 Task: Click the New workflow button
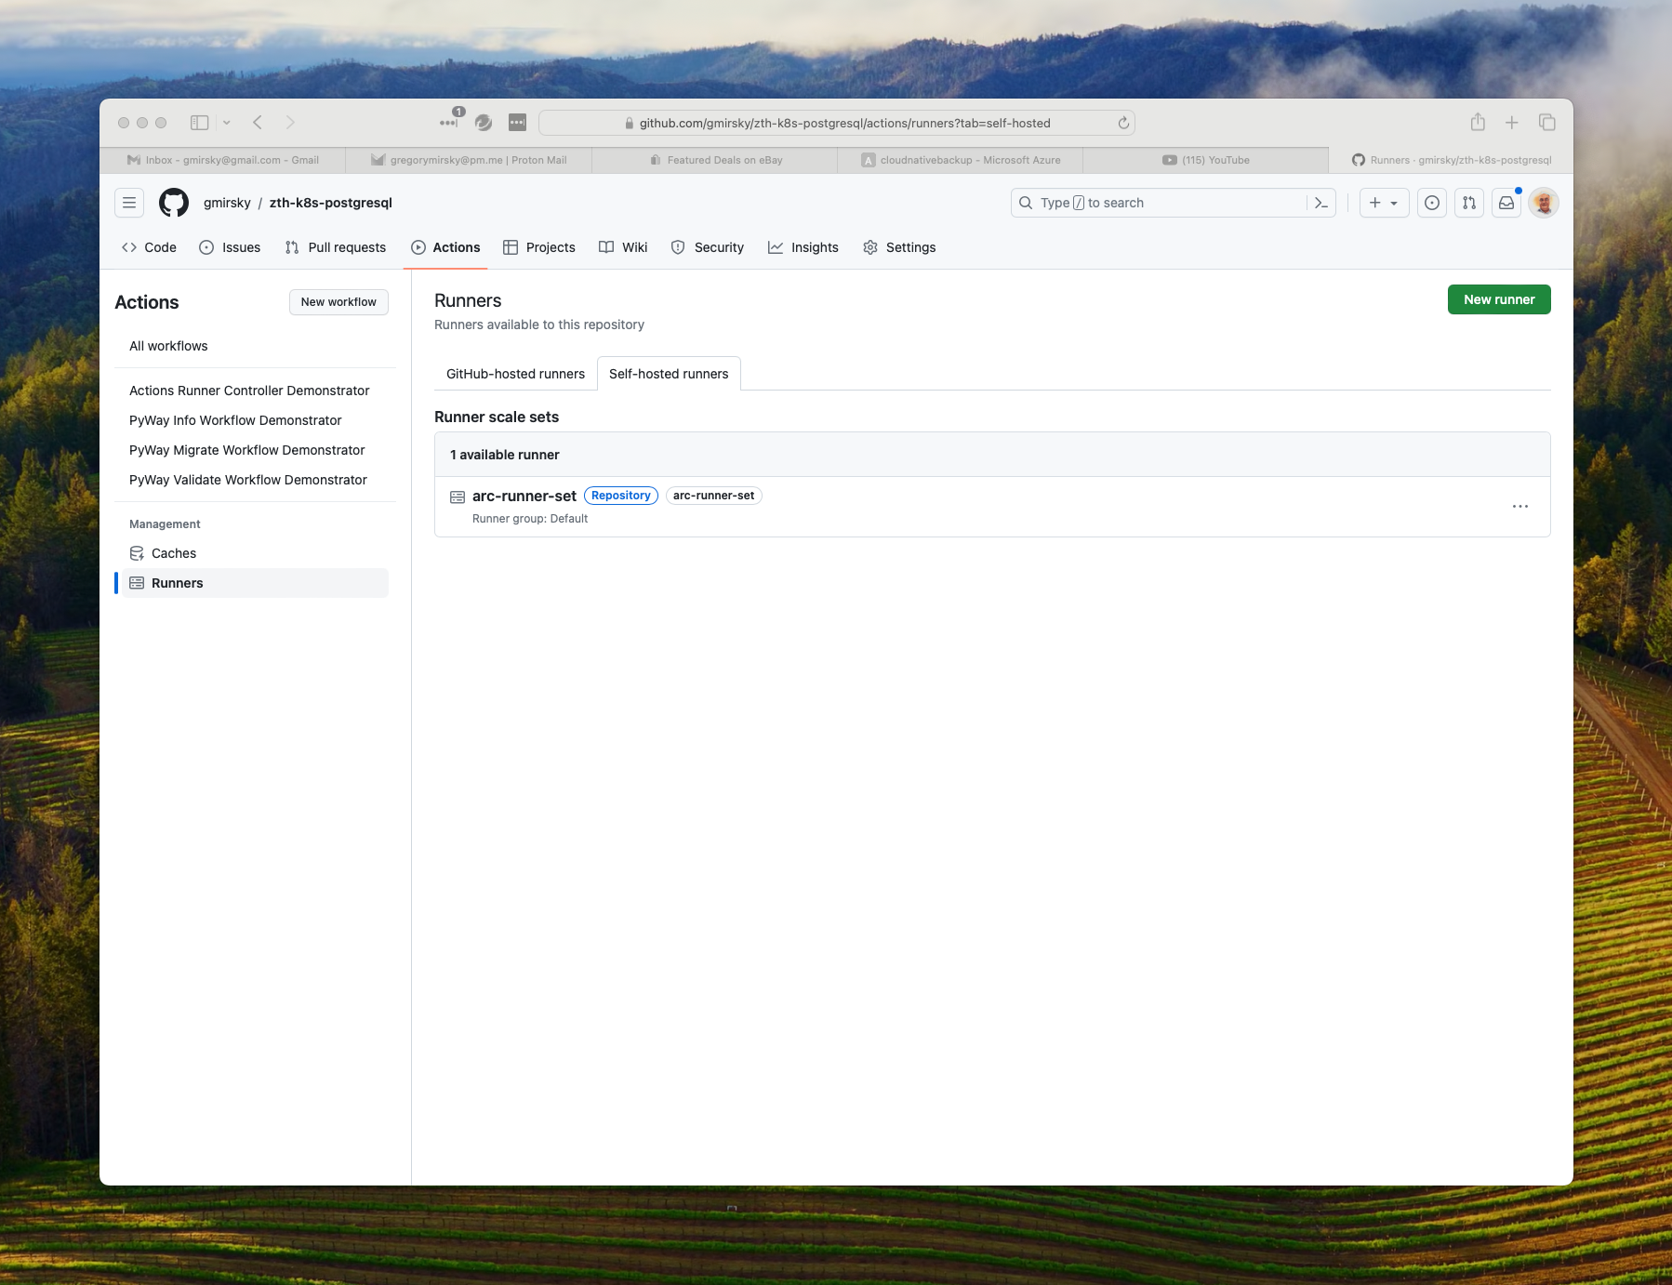coord(338,302)
